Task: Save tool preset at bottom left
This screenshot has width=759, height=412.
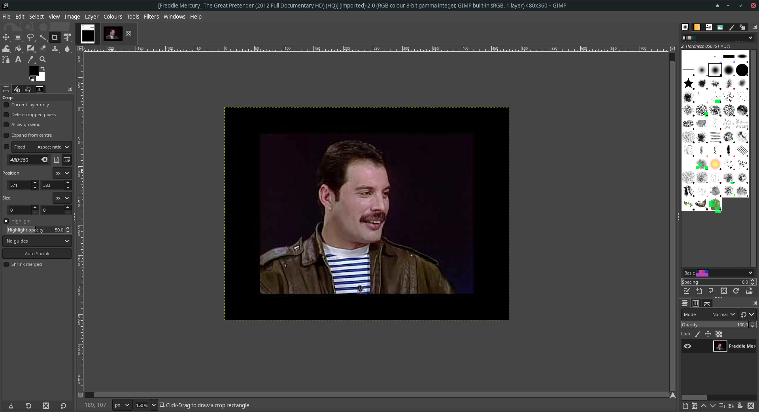Action: [11, 406]
